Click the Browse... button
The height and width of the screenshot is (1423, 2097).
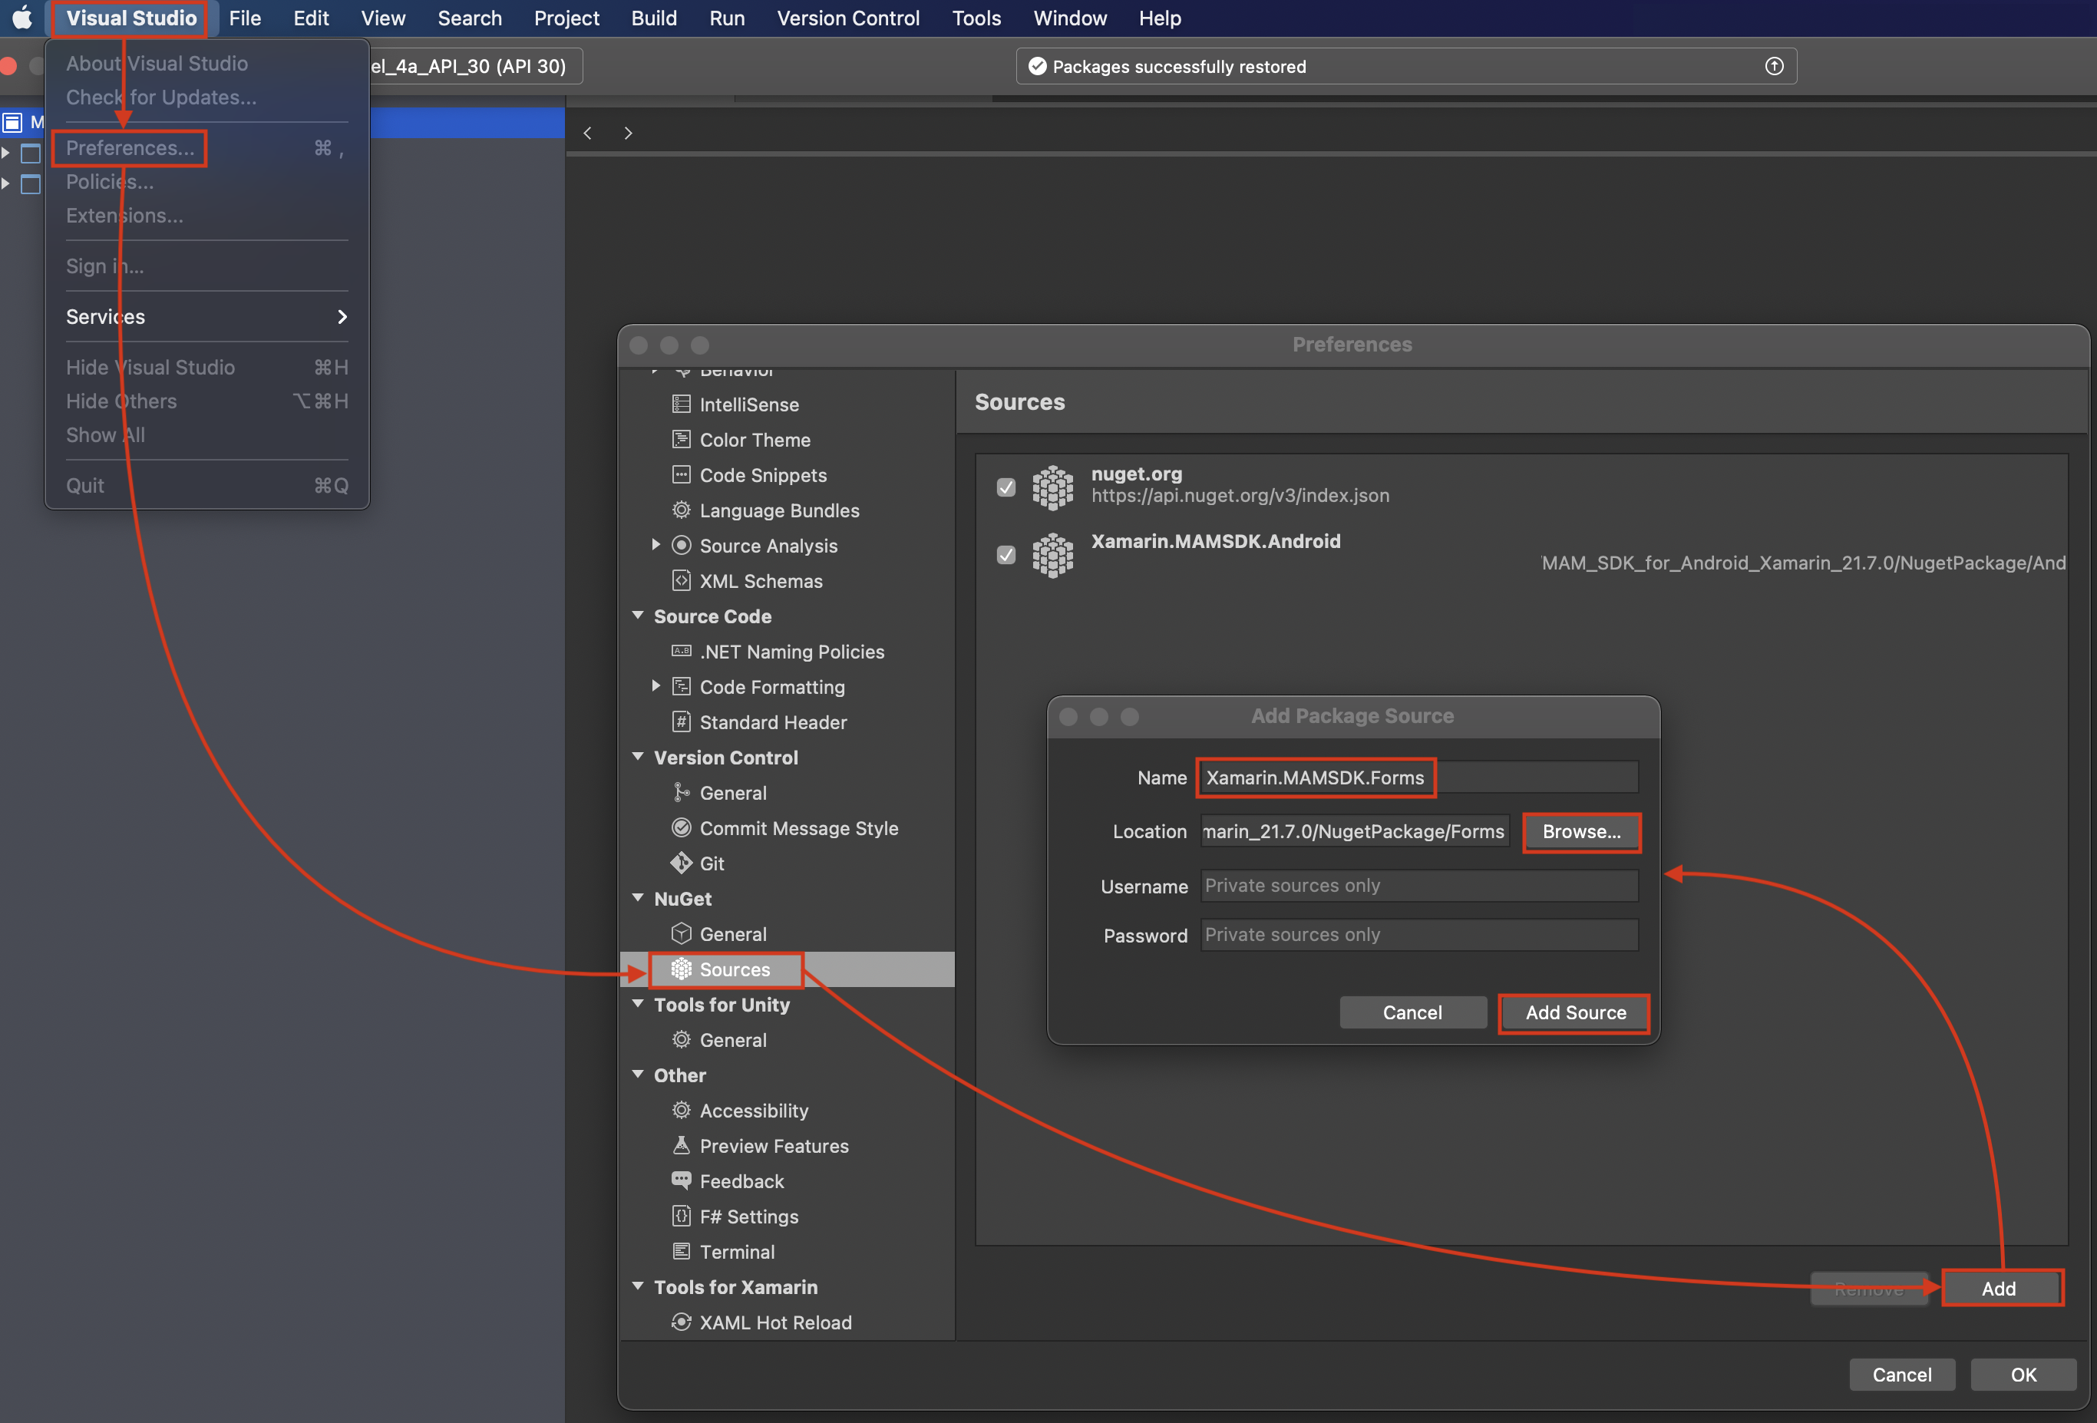coord(1581,831)
